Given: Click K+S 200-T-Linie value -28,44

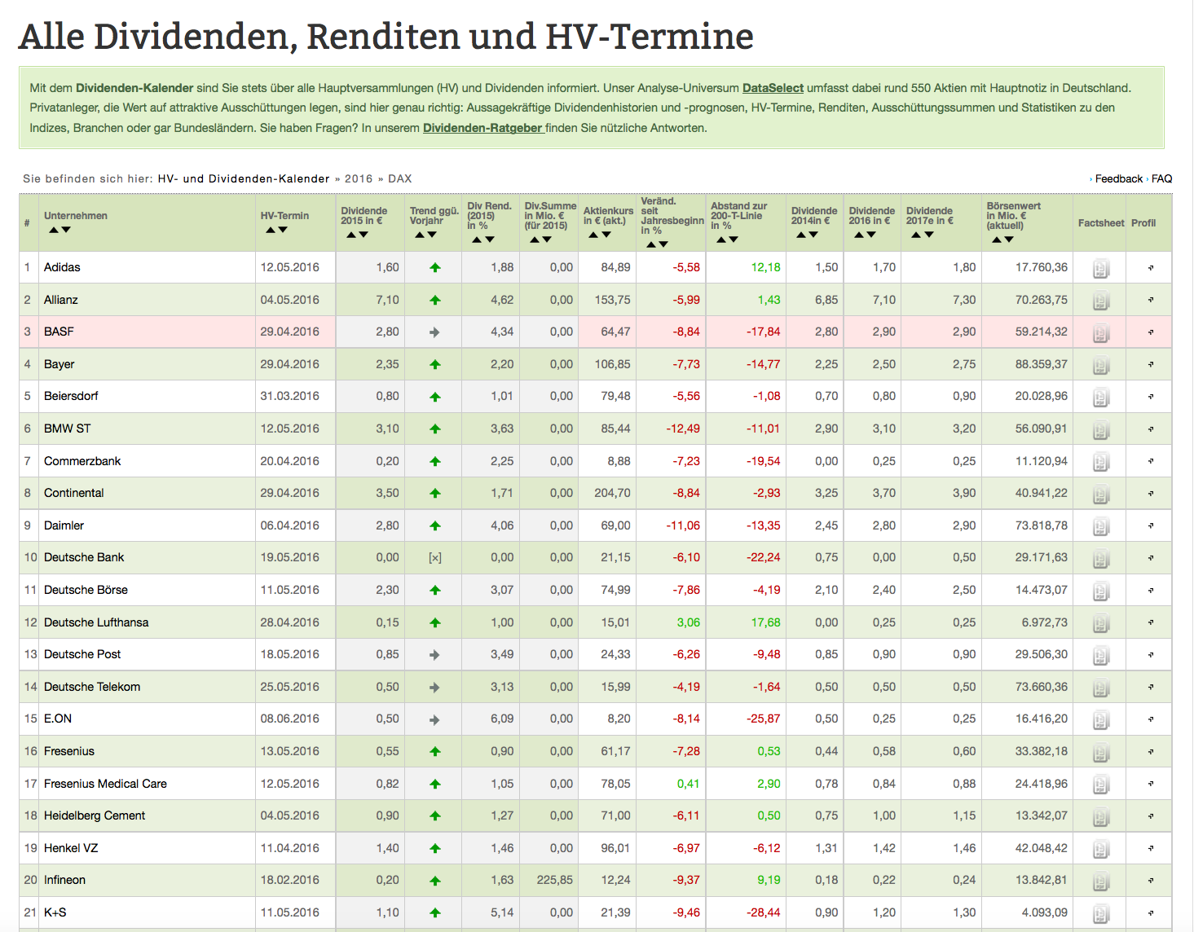Looking at the screenshot, I should click(x=764, y=912).
